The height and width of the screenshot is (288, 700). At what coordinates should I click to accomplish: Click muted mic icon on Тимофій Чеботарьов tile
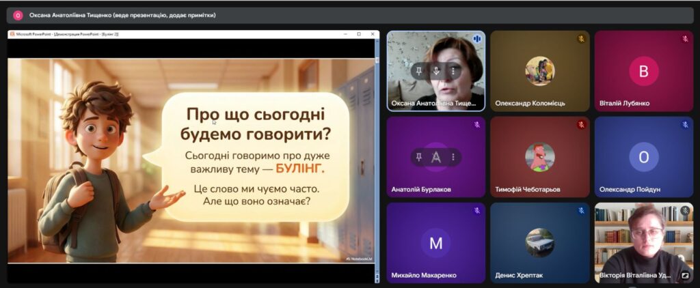581,125
